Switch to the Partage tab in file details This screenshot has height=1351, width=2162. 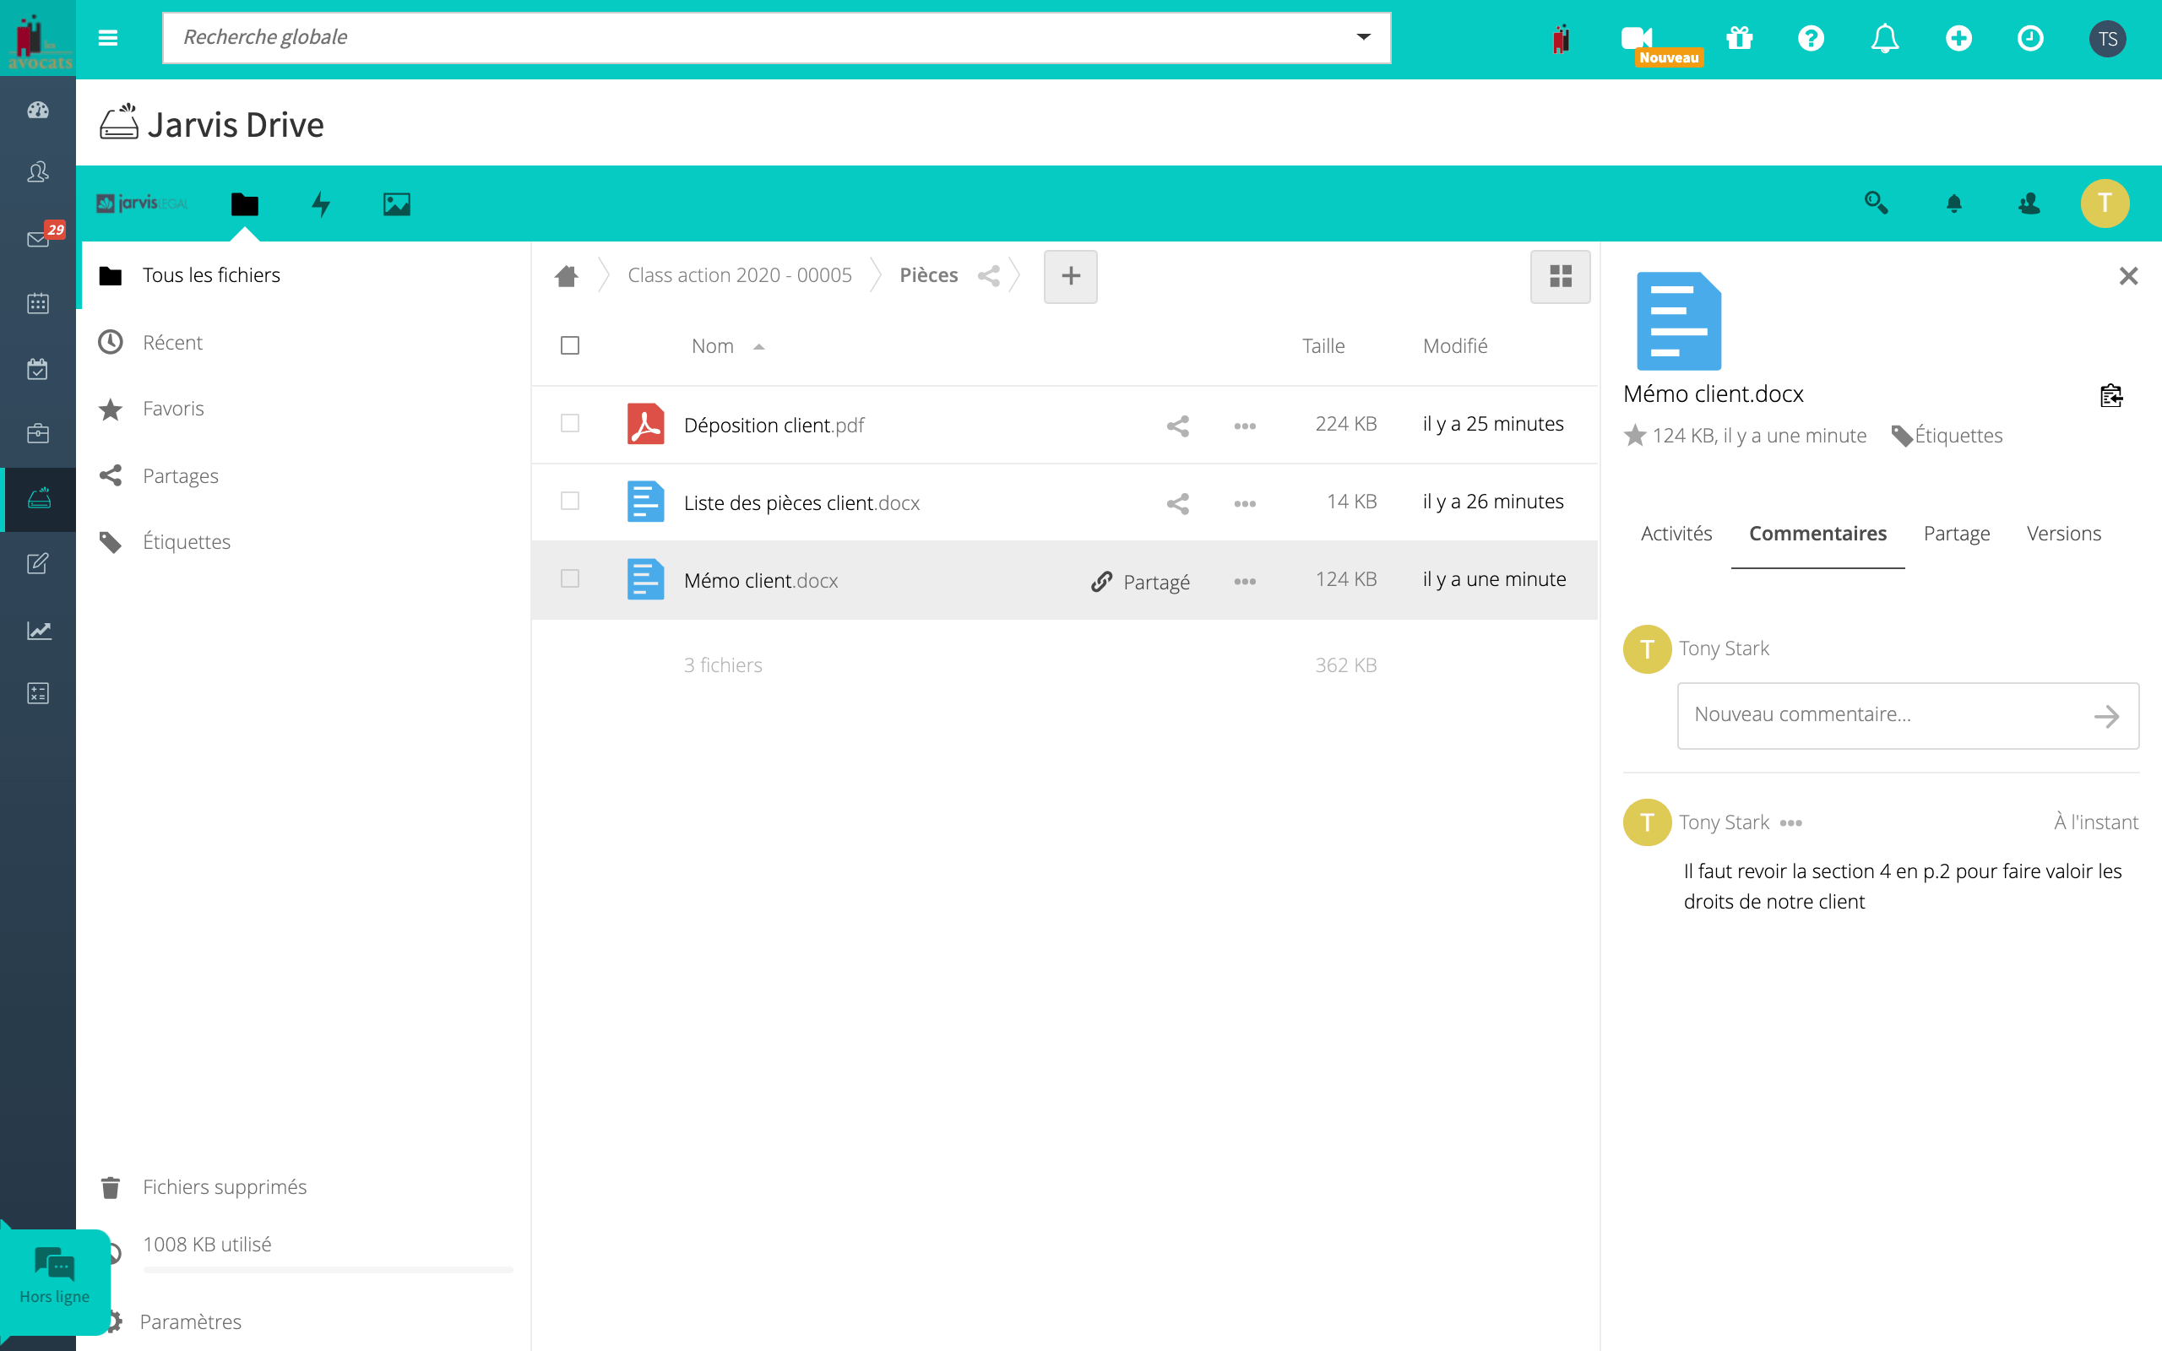1955,534
